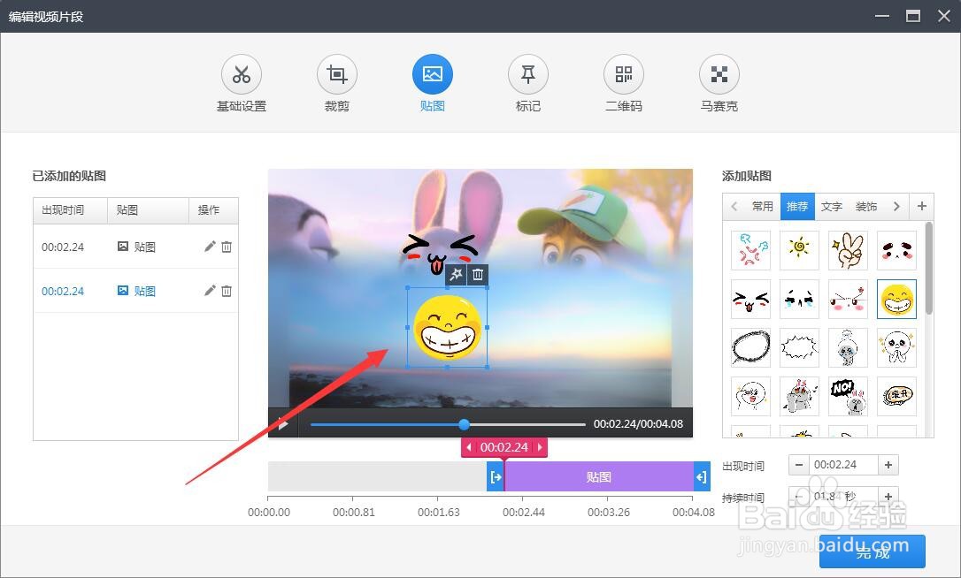The height and width of the screenshot is (578, 961).
Task: Click the video progress slider handle
Action: click(464, 424)
